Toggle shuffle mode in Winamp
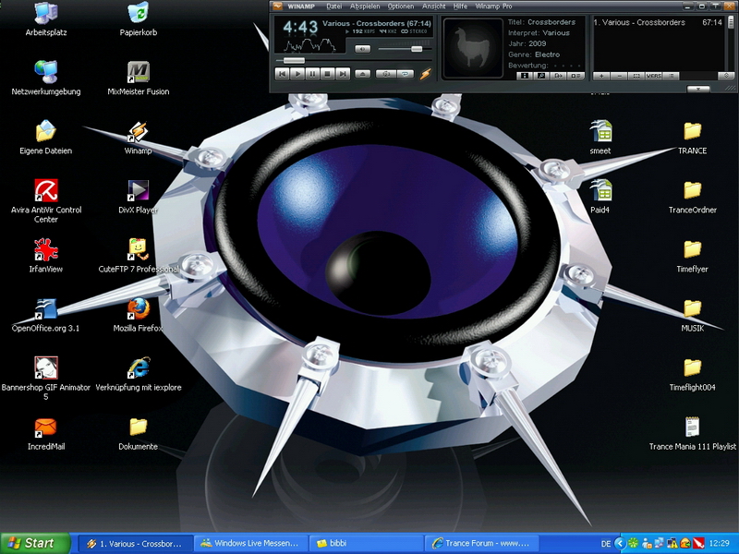 tap(386, 73)
